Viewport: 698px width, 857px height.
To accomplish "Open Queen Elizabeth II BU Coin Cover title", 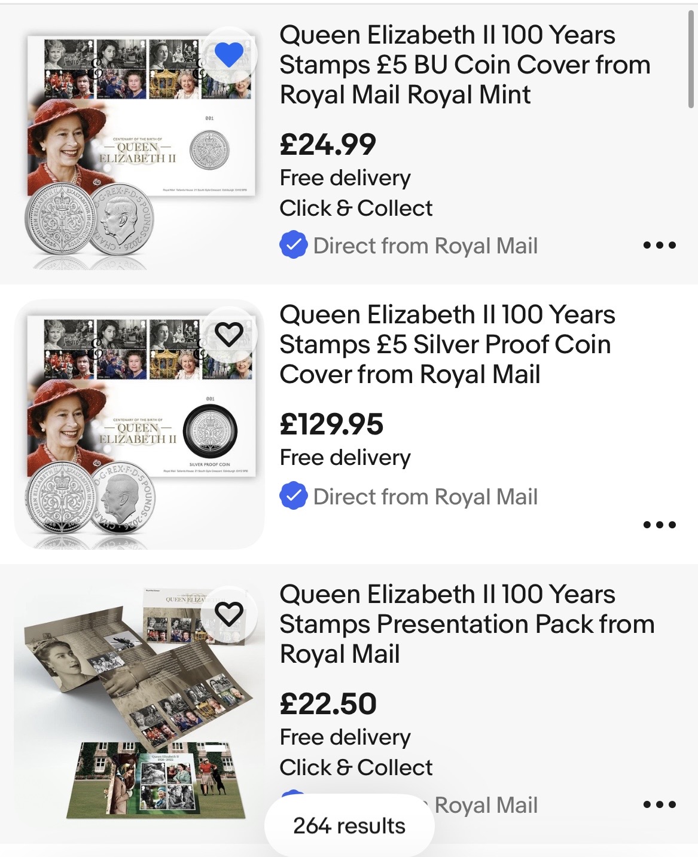I will coord(464,65).
